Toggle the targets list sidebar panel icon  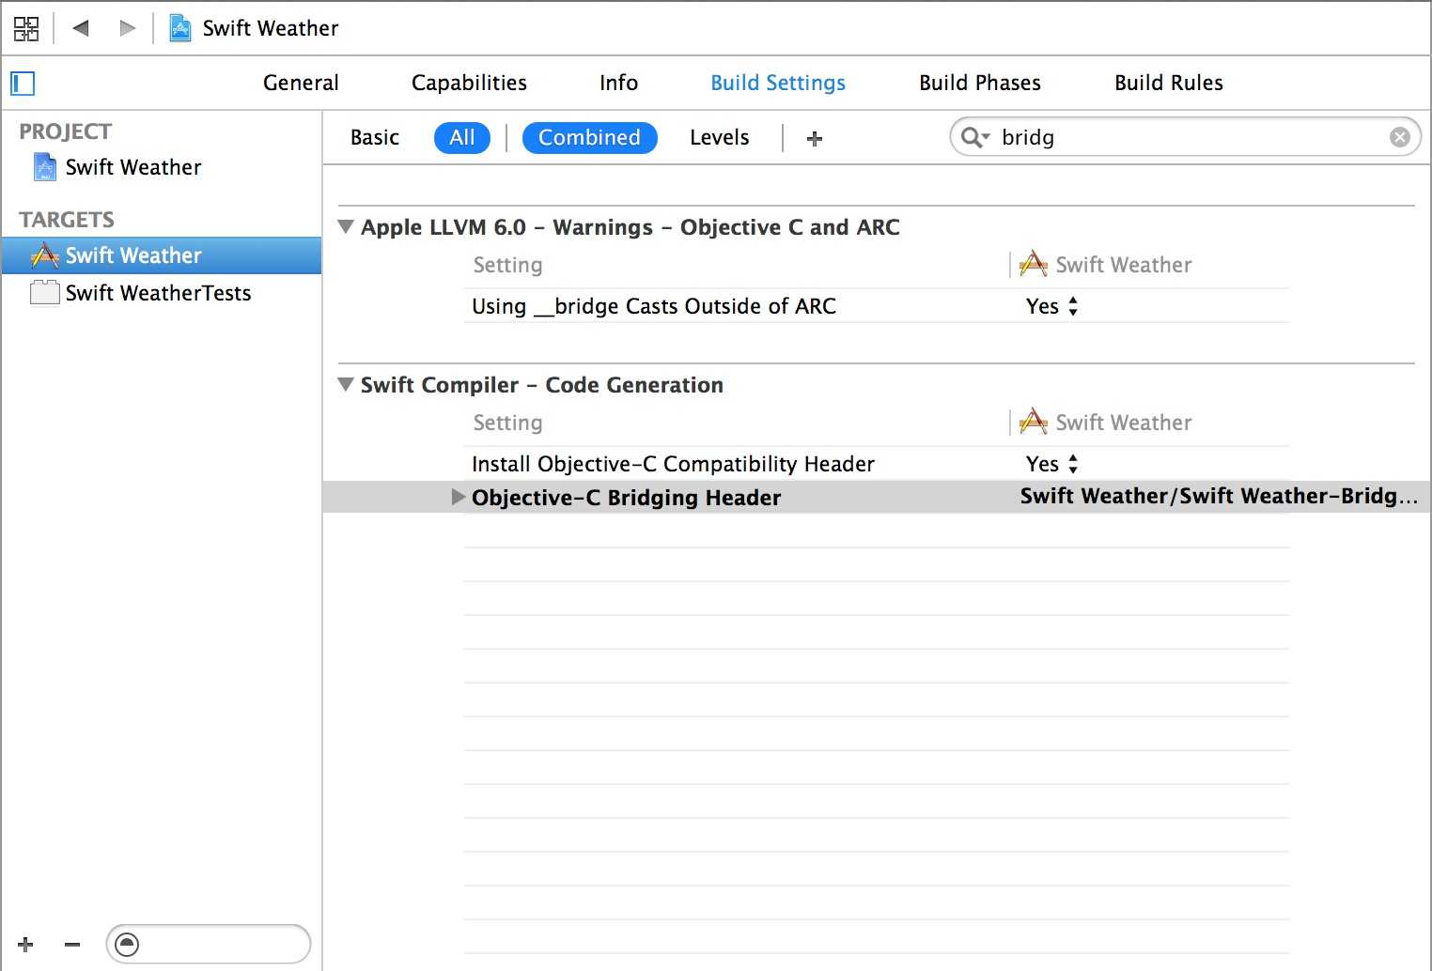point(23,84)
